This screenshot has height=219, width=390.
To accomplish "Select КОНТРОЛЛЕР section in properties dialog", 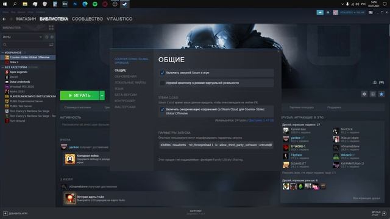I will (x=125, y=101).
